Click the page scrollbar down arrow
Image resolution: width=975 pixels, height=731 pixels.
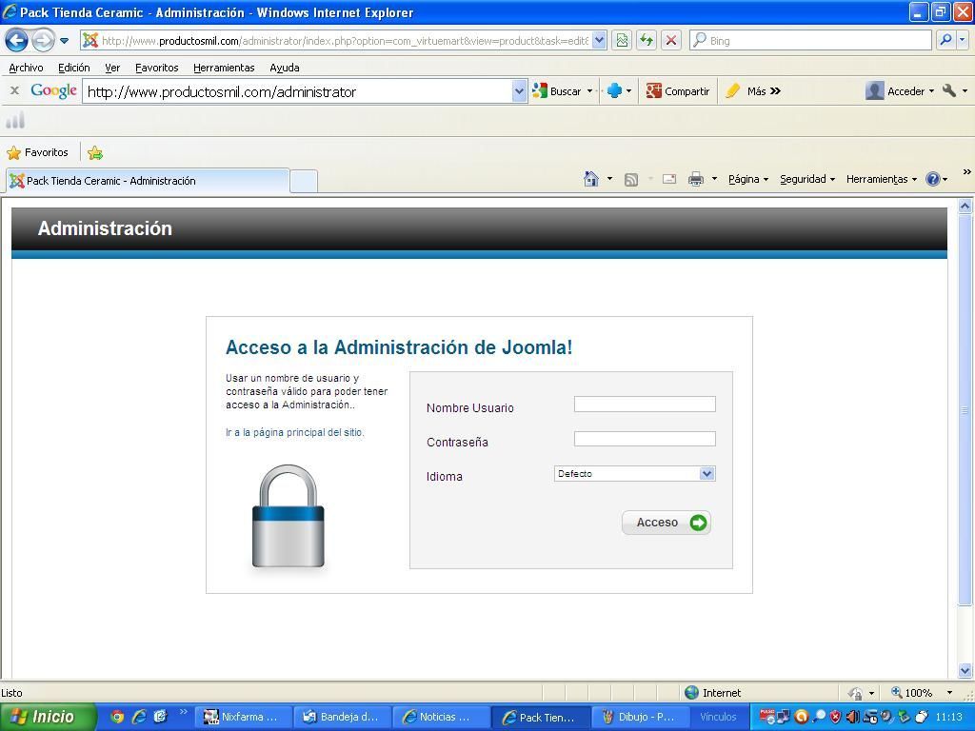coord(965,670)
